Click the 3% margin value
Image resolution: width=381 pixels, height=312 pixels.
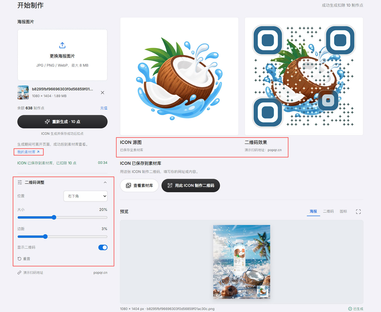(104, 229)
